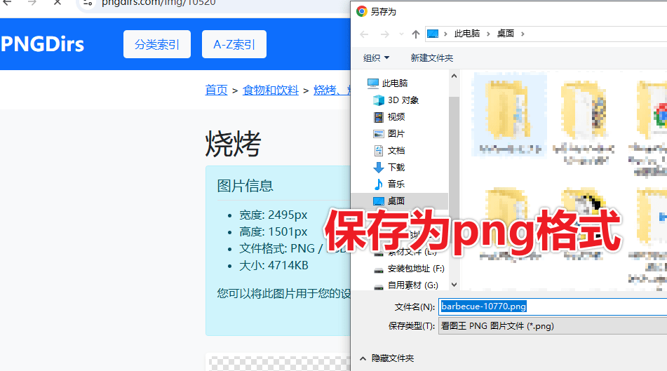Select 桌面 in the navigation pane

click(x=389, y=201)
